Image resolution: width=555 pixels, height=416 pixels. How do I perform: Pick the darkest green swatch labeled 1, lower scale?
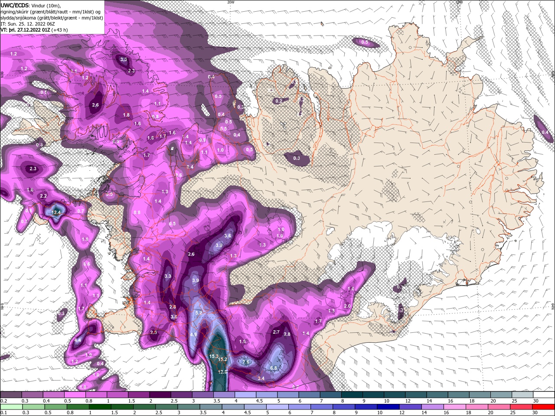point(100,407)
